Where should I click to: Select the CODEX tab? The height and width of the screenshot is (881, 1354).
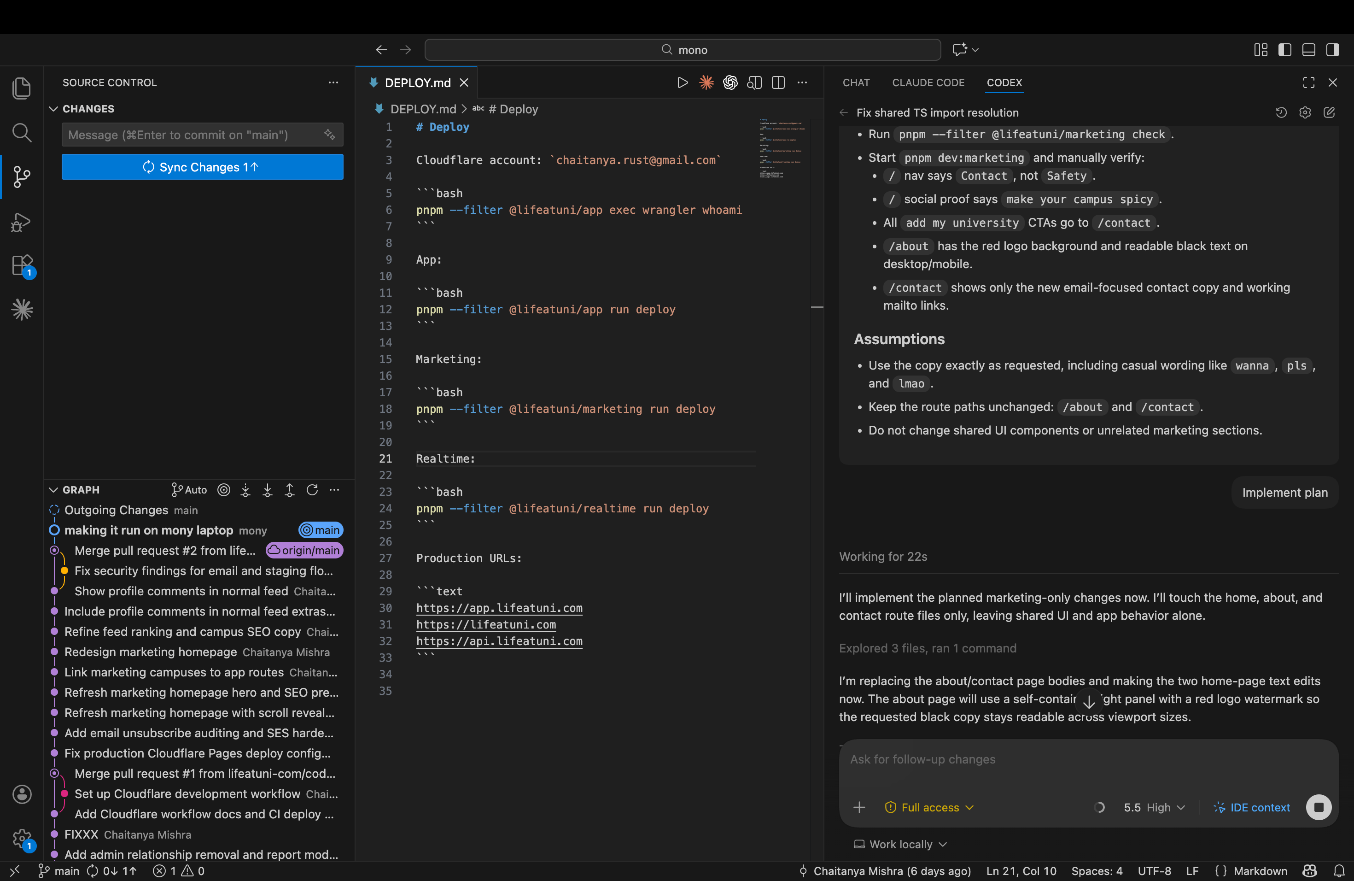point(1004,82)
